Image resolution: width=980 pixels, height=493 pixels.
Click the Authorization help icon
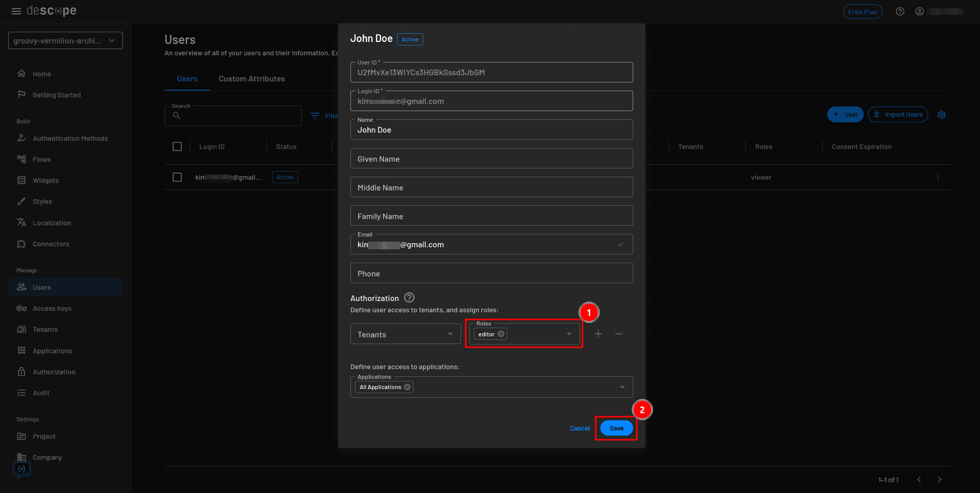tap(409, 297)
